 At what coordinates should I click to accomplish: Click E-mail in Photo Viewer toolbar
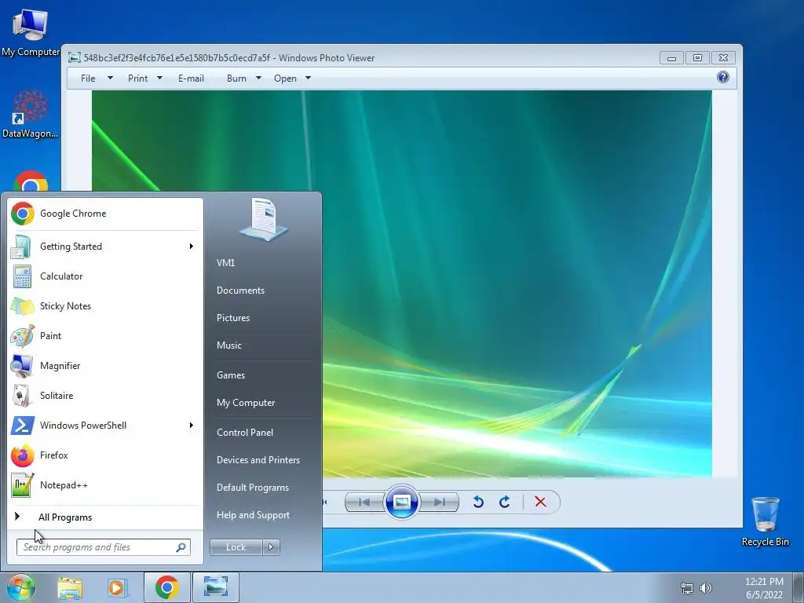[191, 79]
